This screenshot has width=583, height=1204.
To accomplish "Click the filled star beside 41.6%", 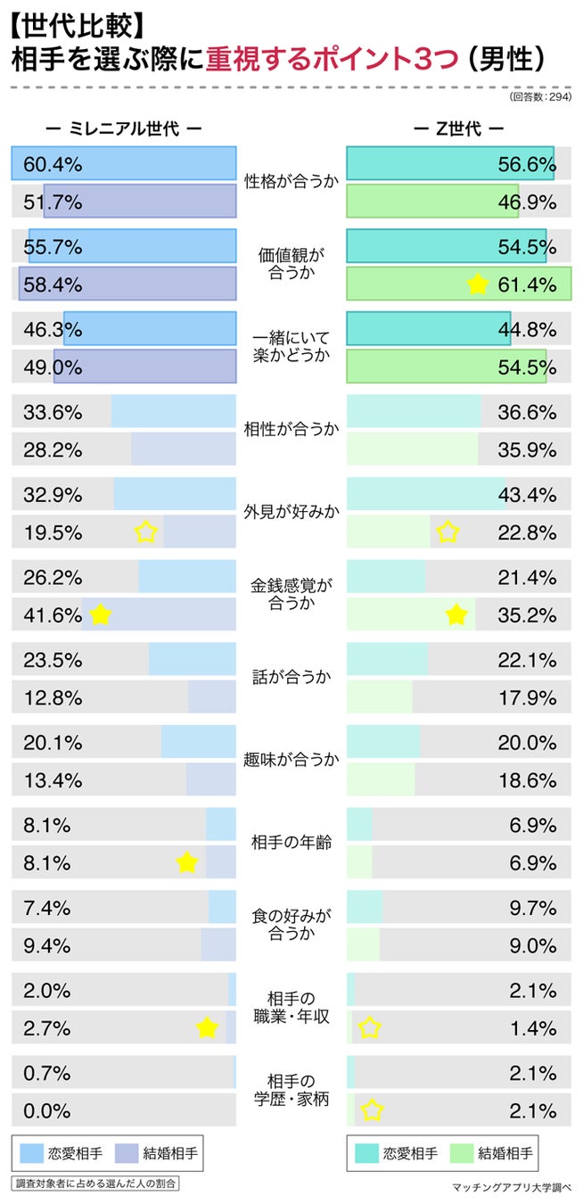I will pos(101,614).
